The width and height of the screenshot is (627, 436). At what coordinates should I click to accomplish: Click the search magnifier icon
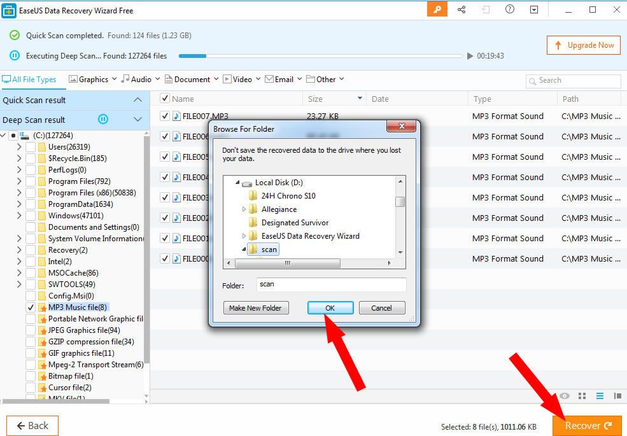point(532,81)
